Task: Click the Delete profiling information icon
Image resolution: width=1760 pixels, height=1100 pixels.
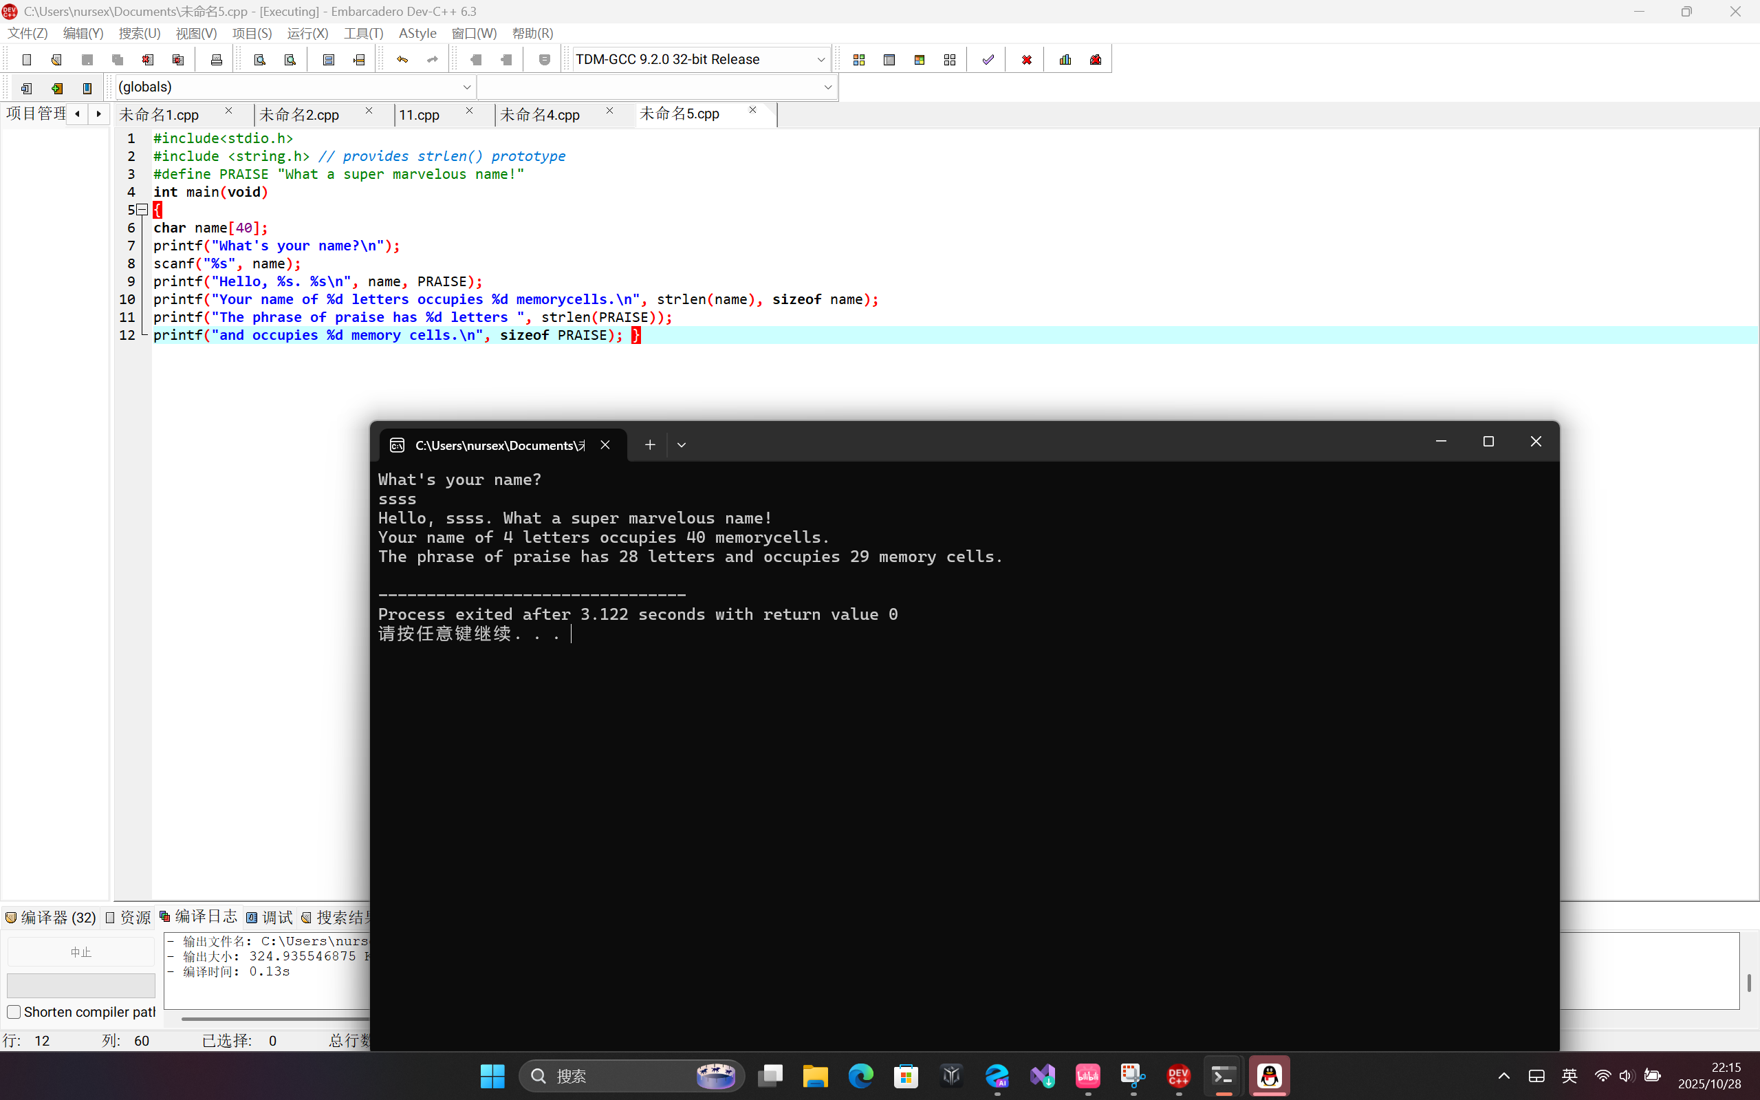Action: coord(1096,60)
